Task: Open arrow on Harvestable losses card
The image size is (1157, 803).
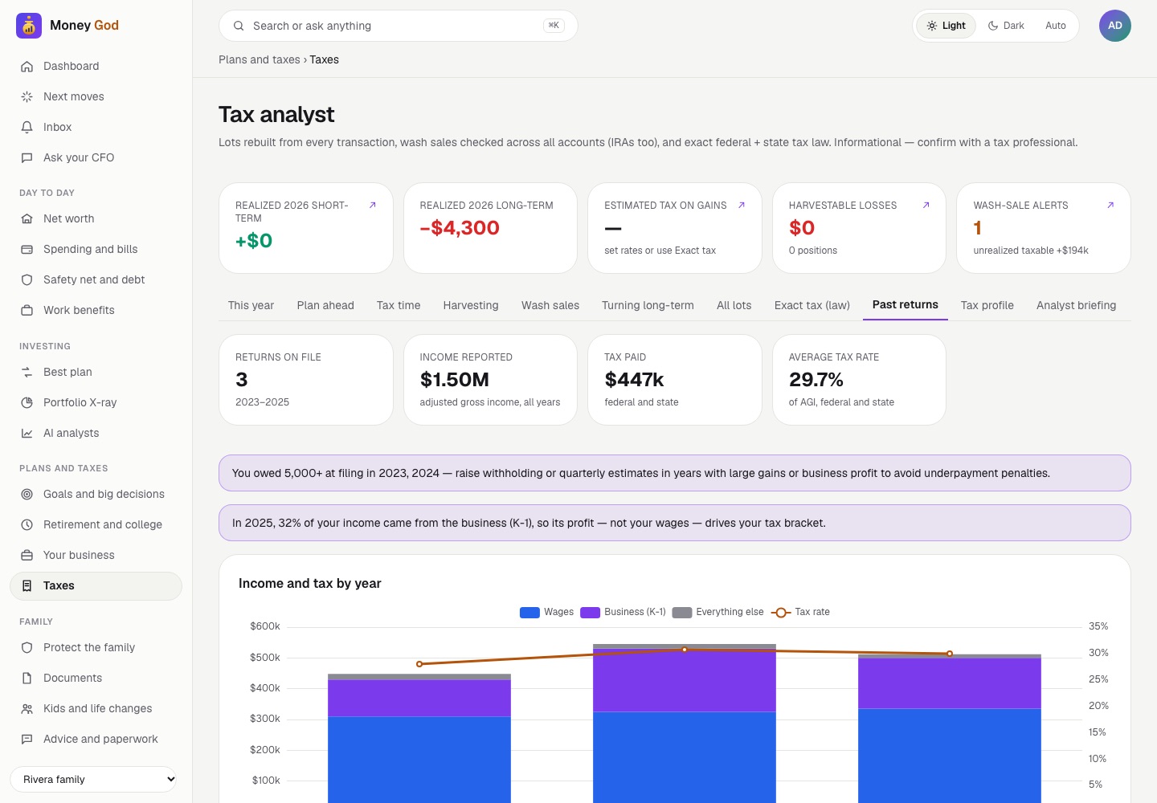Action: (926, 205)
